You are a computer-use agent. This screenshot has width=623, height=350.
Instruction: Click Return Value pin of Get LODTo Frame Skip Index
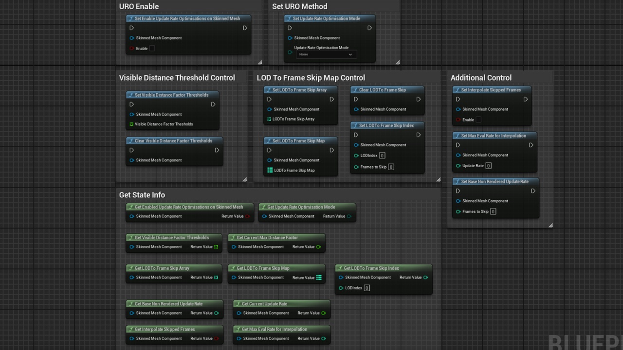coord(426,278)
